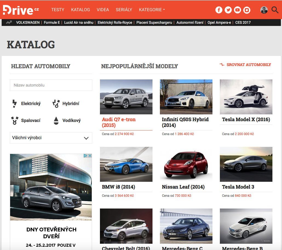Open the search magnifier icon
Viewport: 282px width, 250px height.
pos(275,10)
